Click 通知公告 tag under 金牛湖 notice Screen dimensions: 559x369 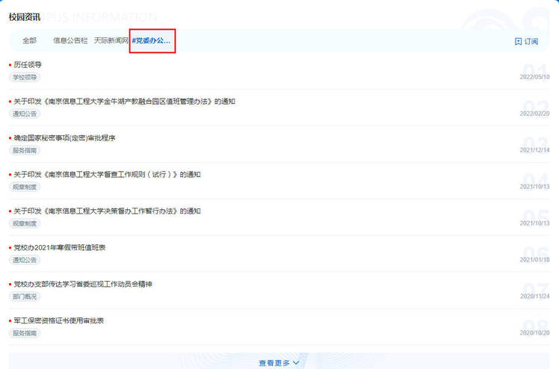[x=25, y=114]
